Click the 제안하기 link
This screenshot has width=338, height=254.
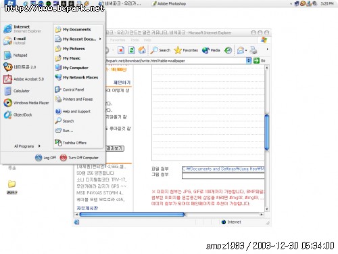(x=122, y=83)
